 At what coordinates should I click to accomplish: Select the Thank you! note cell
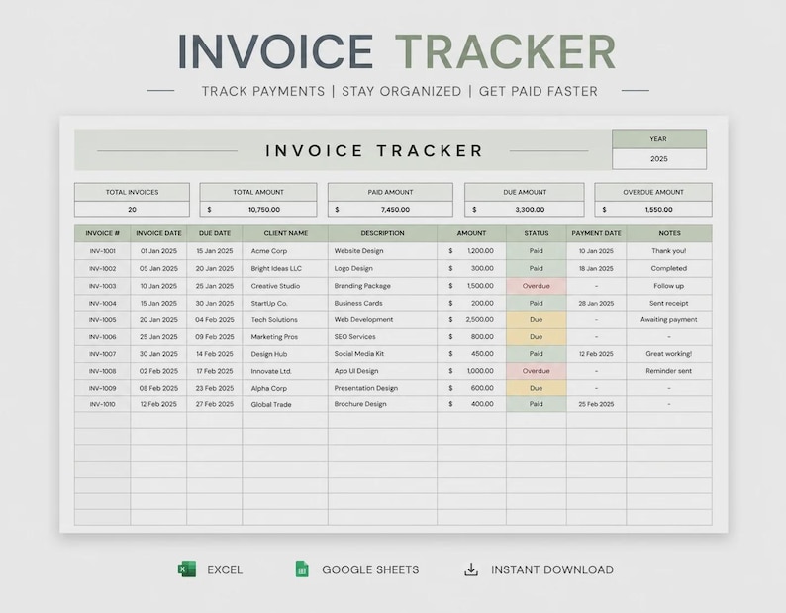669,251
